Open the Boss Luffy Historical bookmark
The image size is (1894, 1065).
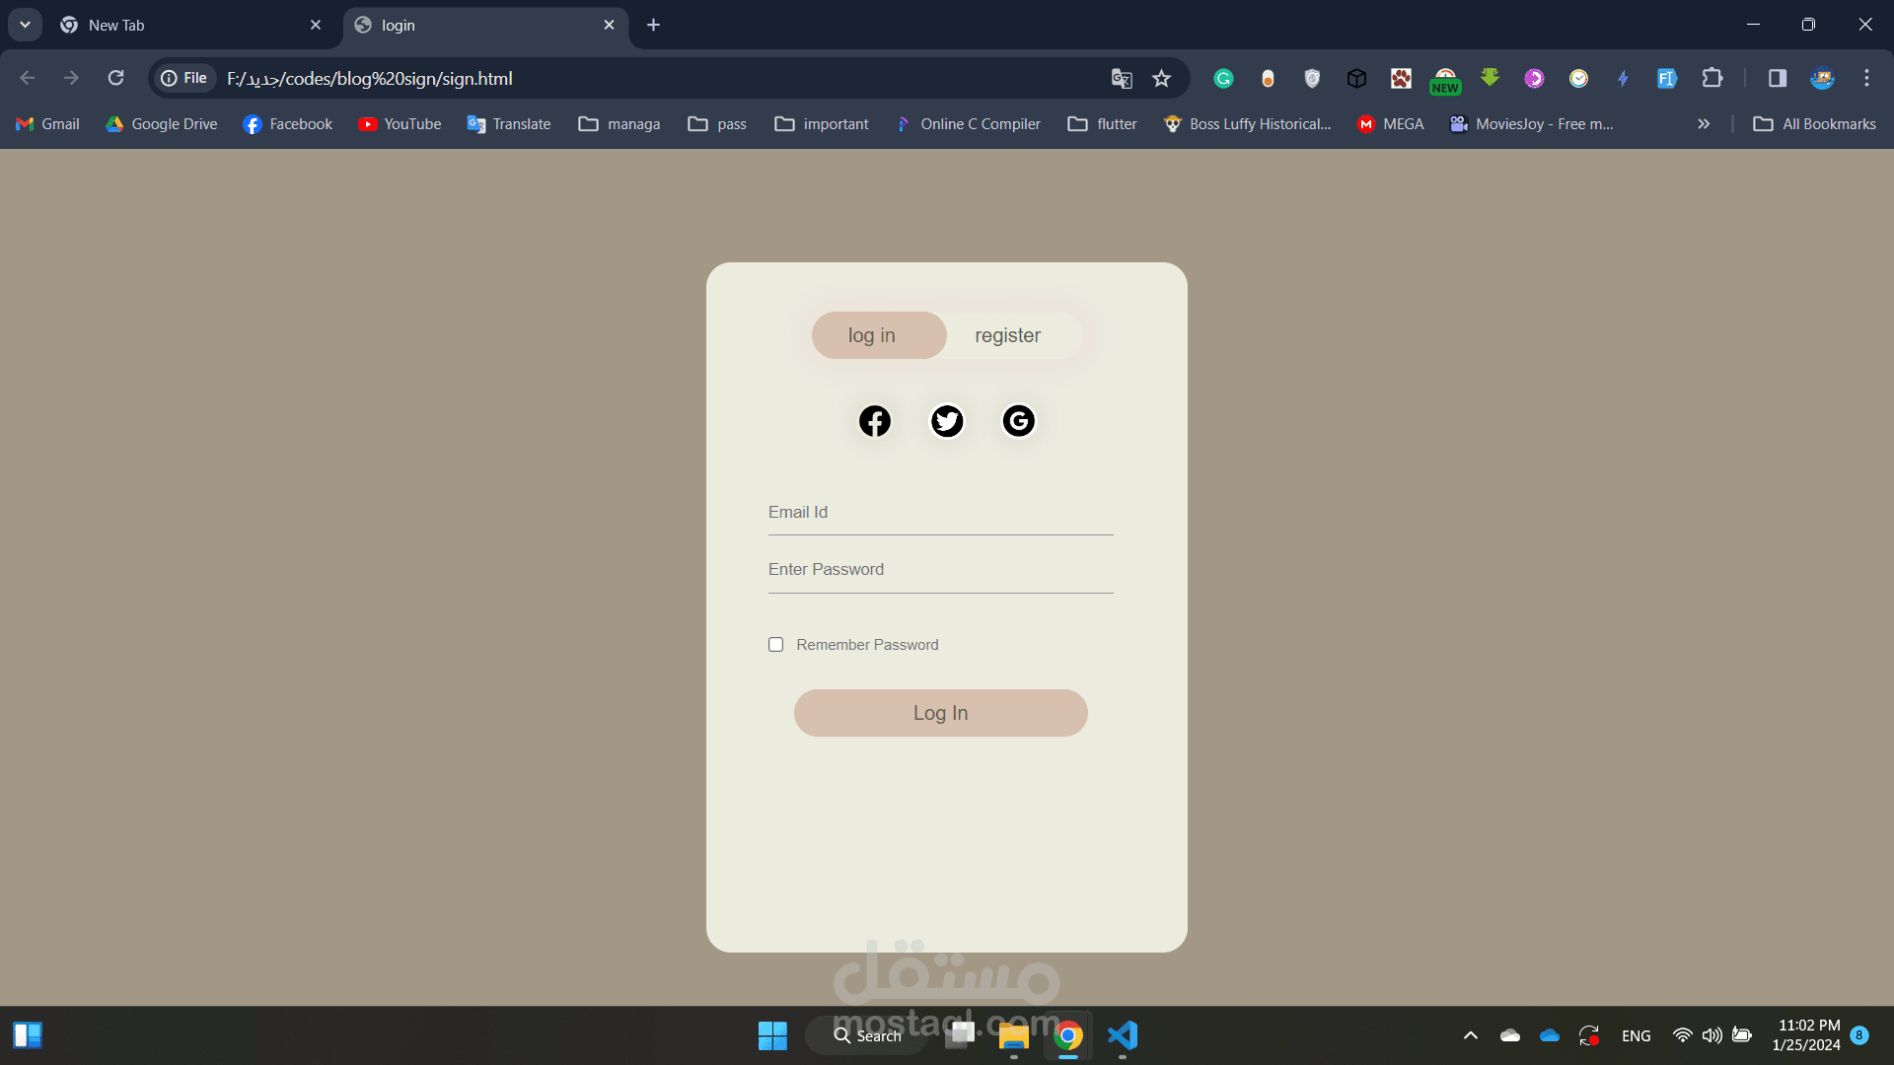pyautogui.click(x=1247, y=124)
